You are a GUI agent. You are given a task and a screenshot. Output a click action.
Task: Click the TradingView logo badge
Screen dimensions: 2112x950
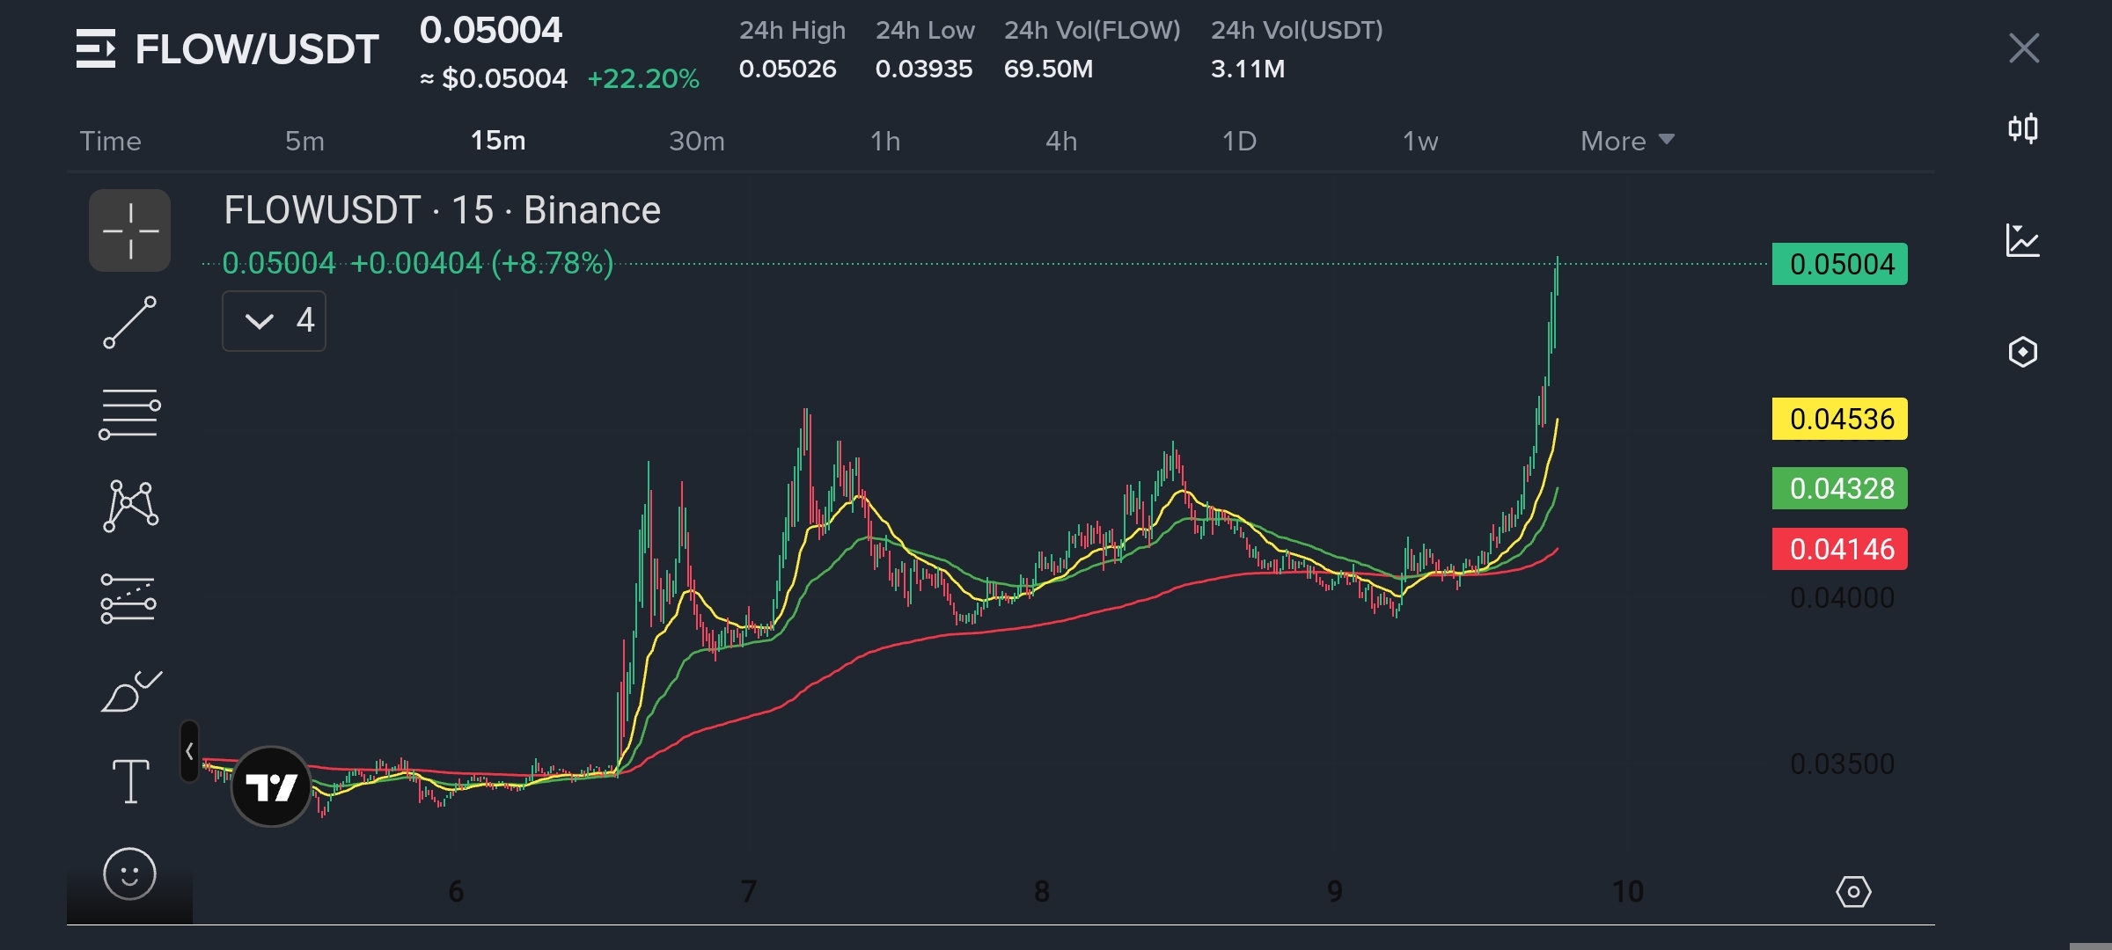pos(272,786)
